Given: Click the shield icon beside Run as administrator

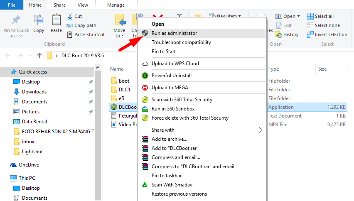Looking at the screenshot, I should pos(145,33).
